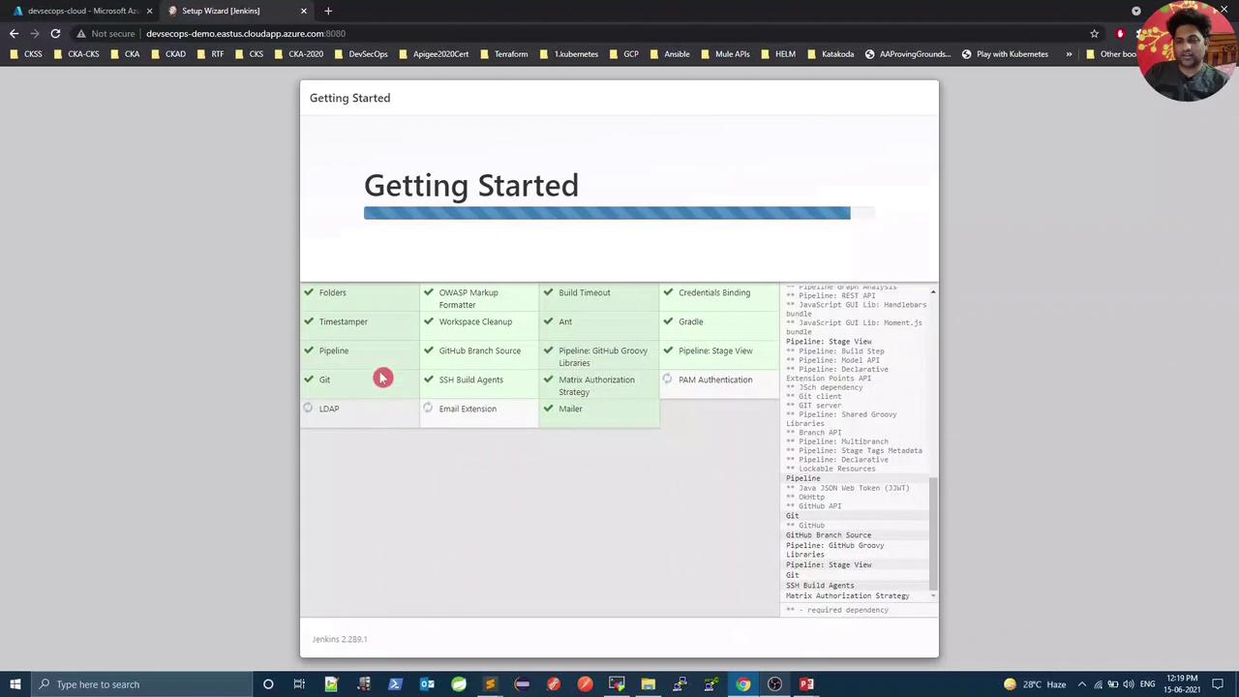This screenshot has height=697, width=1239.
Task: Click the spinner icon beside PAM Authentication
Action: coord(667,379)
